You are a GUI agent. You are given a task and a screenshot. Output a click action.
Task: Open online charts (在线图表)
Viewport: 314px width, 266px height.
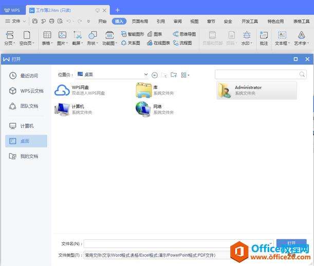pos(158,43)
